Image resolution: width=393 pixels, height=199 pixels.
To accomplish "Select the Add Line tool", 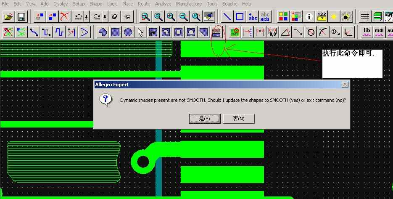I will [x=227, y=17].
